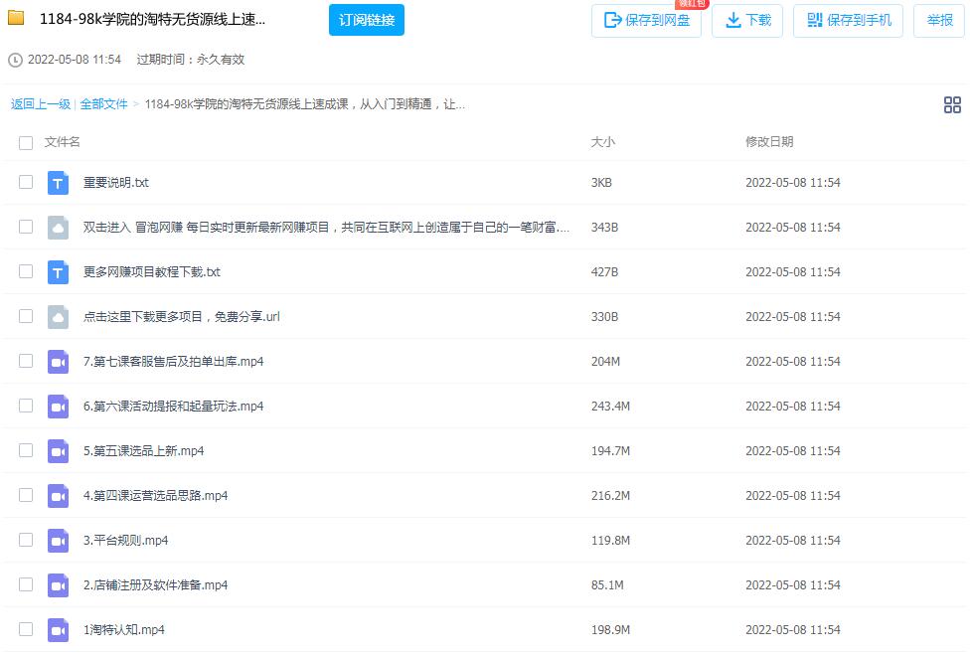Click video icon of 6.第六课活动提报和起量玩法.mp4

tap(59, 406)
